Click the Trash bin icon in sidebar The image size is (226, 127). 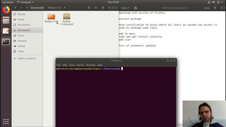[x=15, y=52]
